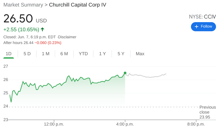Show the 6 M chart range
Screen dimensions: 222x131
64,54
